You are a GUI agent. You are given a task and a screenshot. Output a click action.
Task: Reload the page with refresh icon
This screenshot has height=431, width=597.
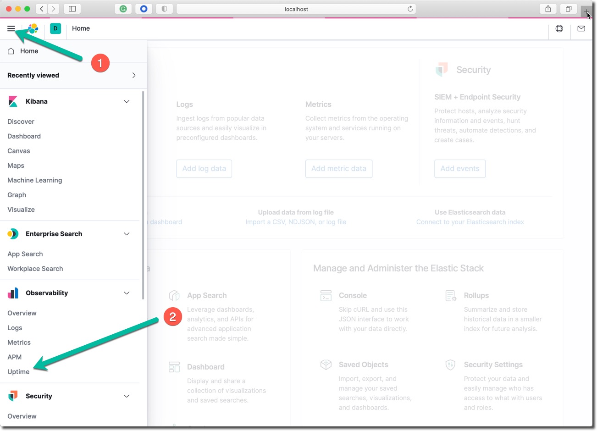point(410,9)
